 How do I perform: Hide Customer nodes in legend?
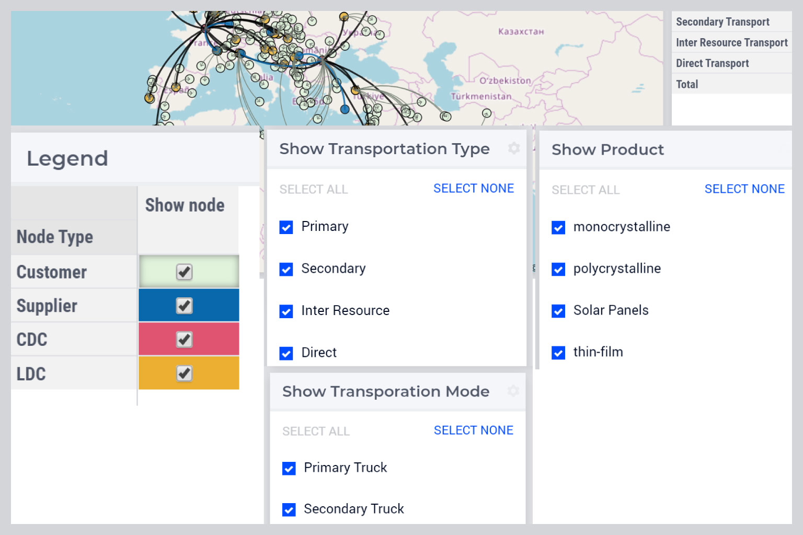pyautogui.click(x=184, y=272)
